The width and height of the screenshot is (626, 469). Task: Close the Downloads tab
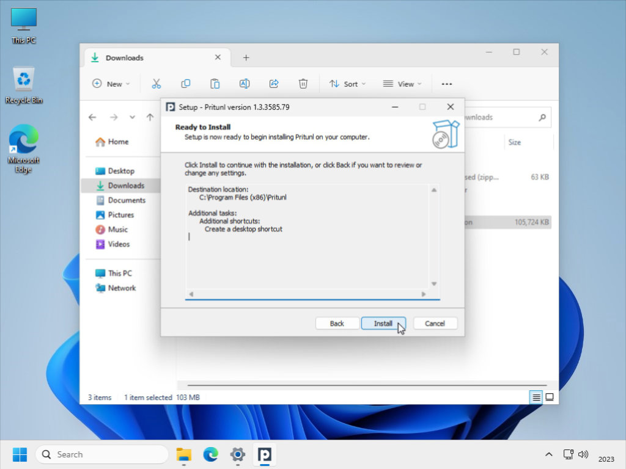point(218,57)
